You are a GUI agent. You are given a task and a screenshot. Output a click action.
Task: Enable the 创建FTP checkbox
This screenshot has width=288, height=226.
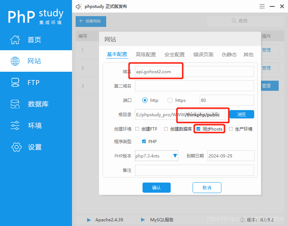point(137,129)
